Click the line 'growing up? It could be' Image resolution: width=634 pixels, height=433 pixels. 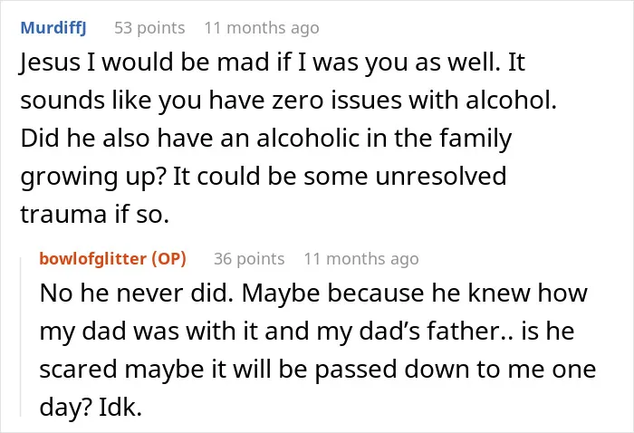pyautogui.click(x=264, y=177)
